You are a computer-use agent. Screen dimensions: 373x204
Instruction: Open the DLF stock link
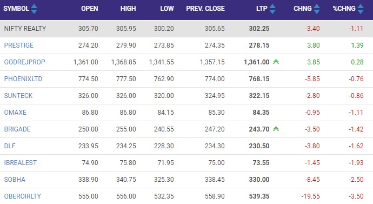coord(10,146)
